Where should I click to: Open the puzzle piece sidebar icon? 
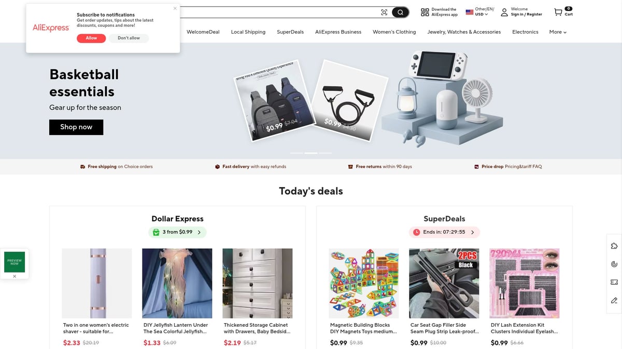click(614, 246)
